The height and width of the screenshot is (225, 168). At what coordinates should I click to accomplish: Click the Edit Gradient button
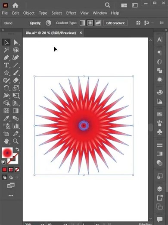tap(115, 23)
